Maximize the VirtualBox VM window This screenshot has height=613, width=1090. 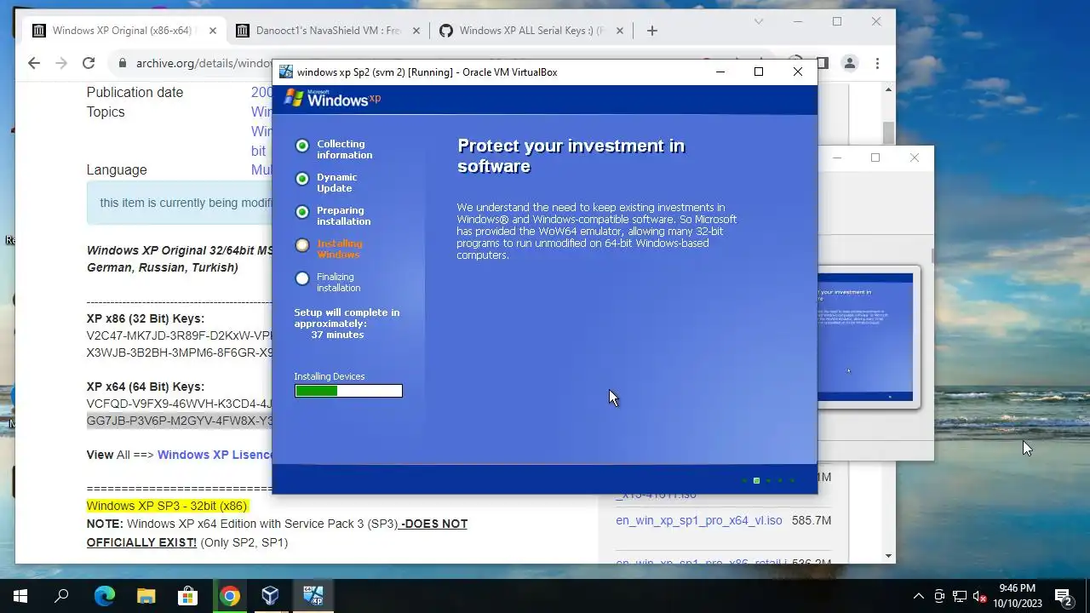pyautogui.click(x=759, y=72)
